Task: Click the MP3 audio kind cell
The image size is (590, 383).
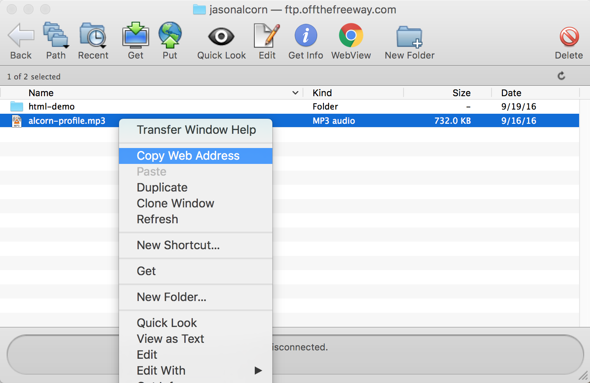Action: tap(334, 121)
